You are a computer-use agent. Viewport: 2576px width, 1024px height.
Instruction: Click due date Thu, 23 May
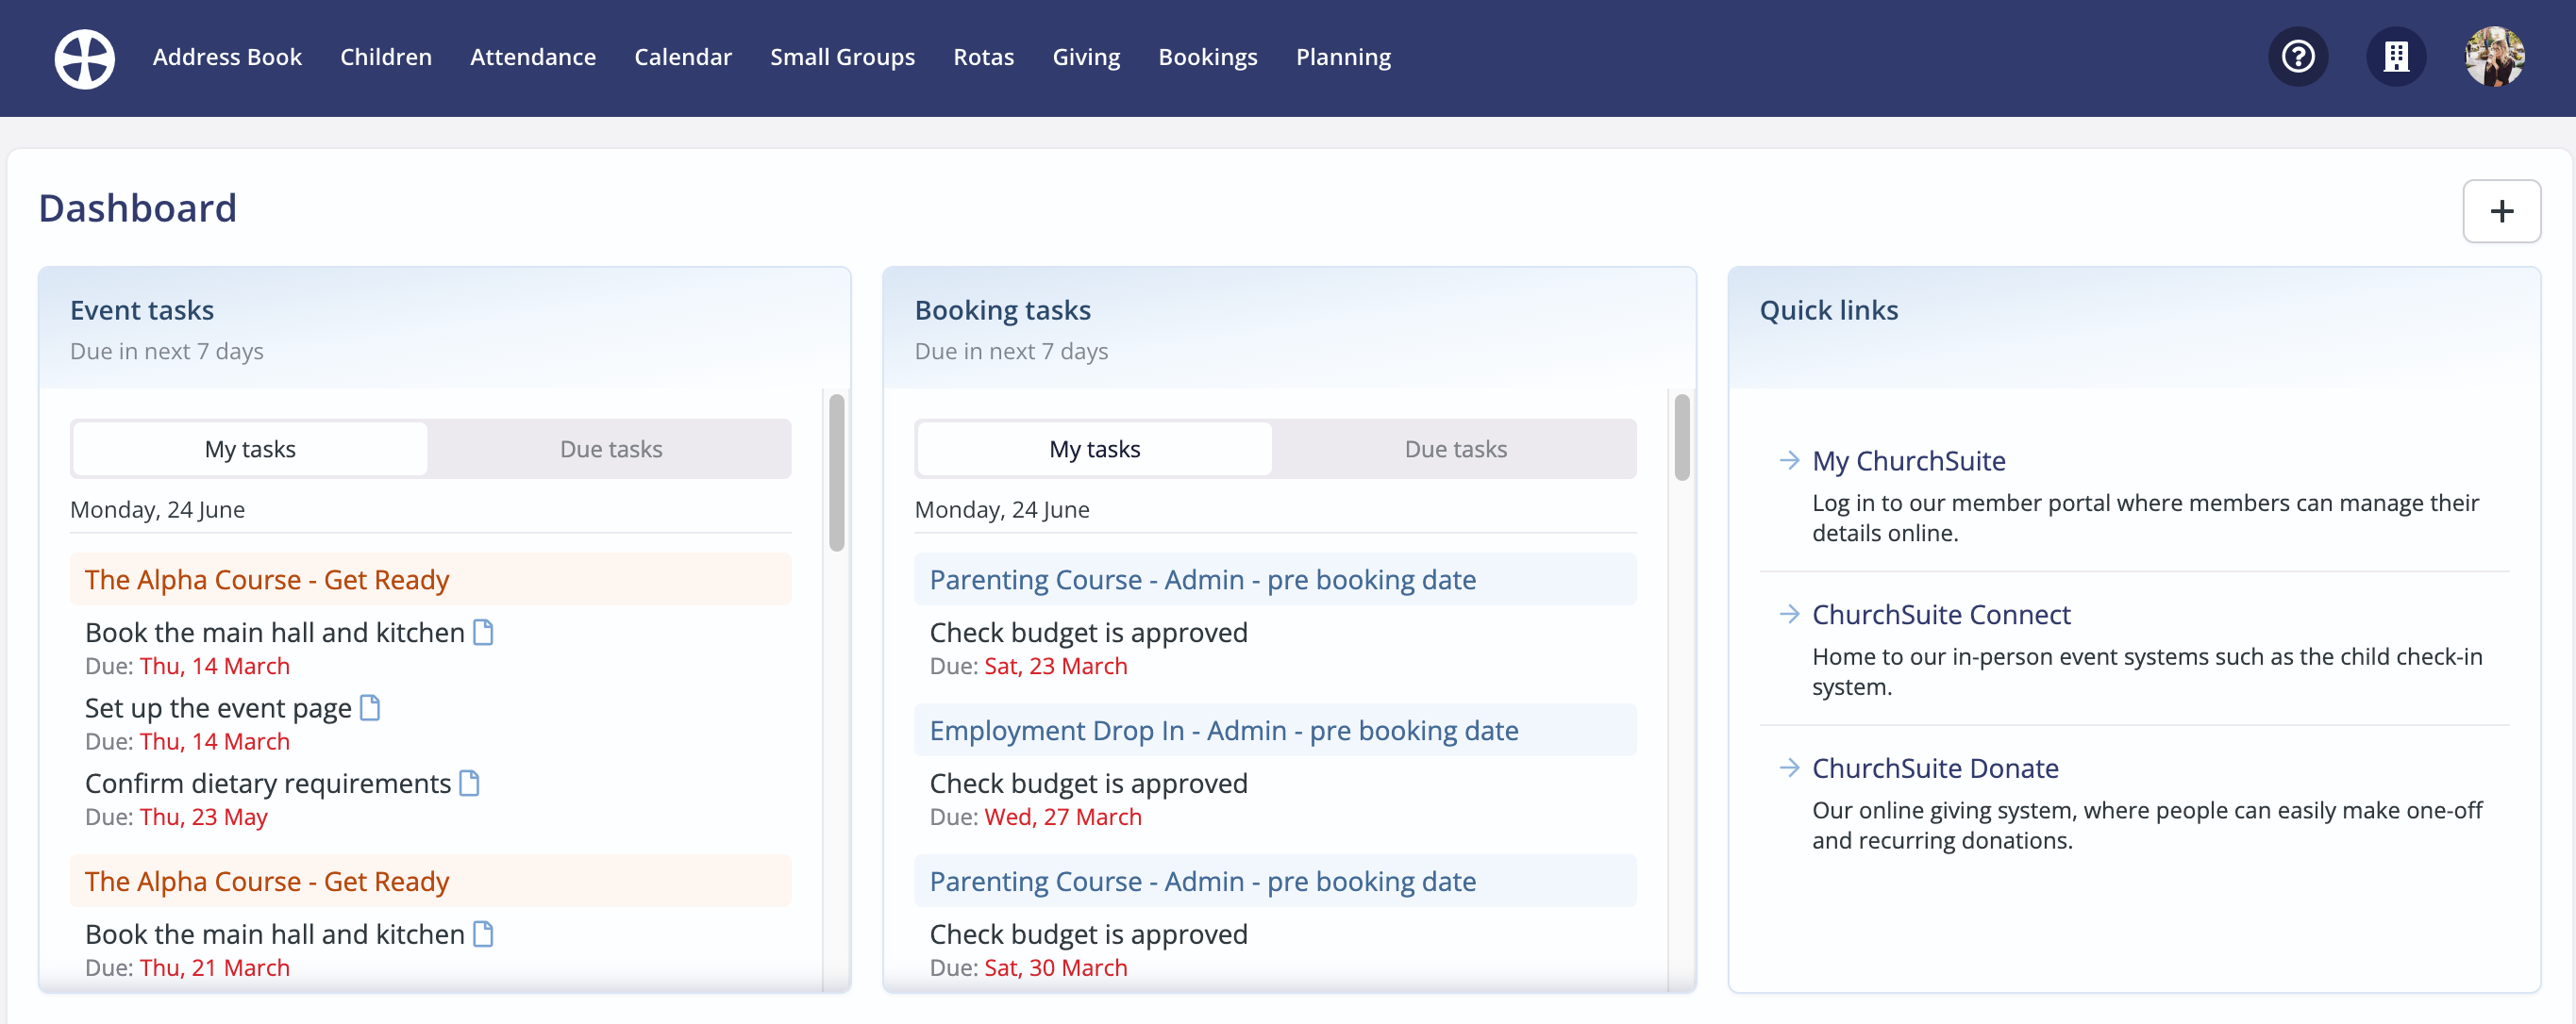[203, 818]
